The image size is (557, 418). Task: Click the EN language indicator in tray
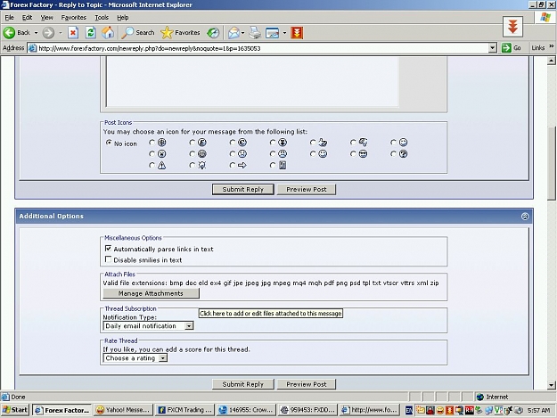(409, 410)
